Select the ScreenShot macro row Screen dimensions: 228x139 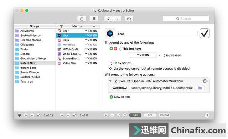point(77,58)
